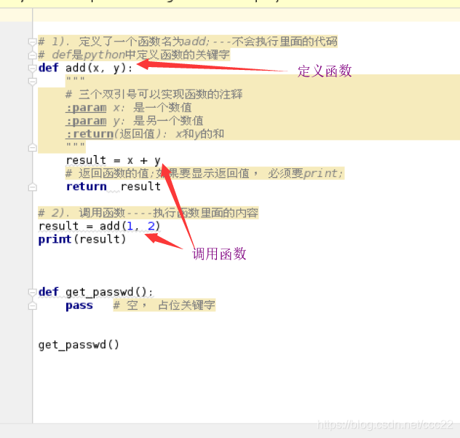Click the 'def' keyword before add(x, y)
Image resolution: width=460 pixels, height=438 pixels.
pyautogui.click(x=49, y=68)
